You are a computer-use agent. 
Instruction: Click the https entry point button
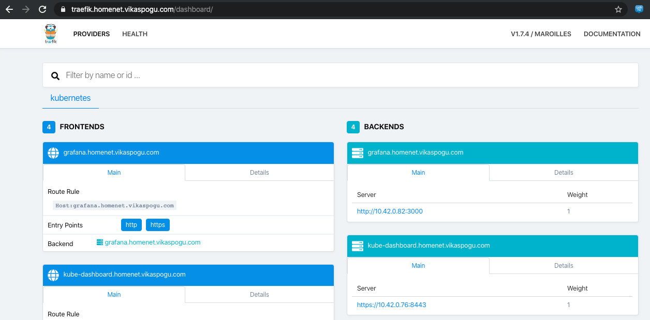click(x=158, y=225)
